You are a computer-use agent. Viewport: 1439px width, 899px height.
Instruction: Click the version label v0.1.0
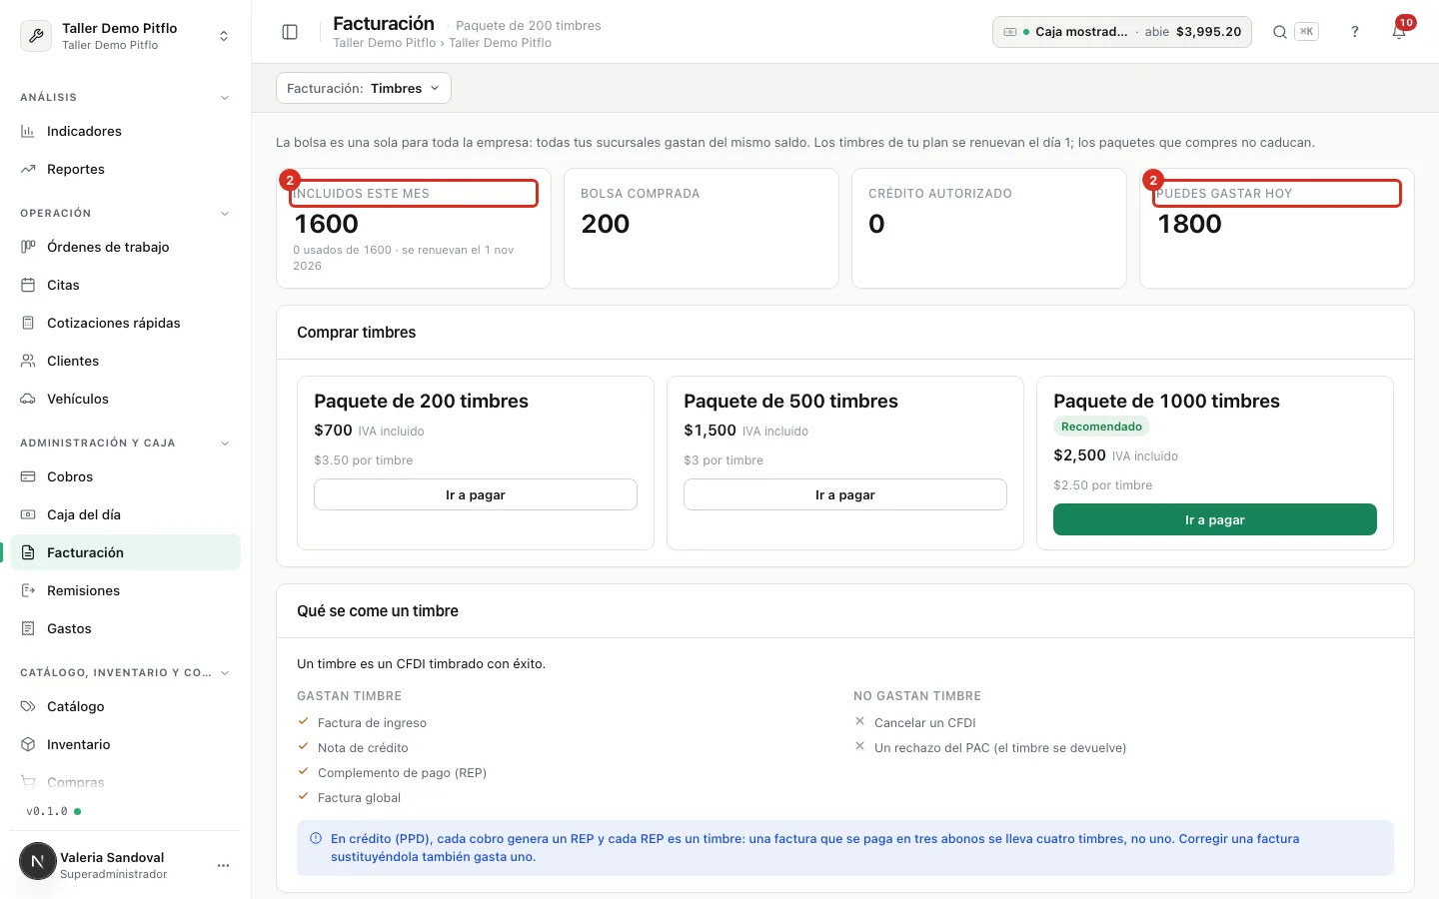(x=47, y=811)
